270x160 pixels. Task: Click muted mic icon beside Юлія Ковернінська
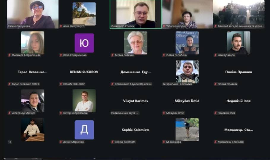(x=61, y=55)
